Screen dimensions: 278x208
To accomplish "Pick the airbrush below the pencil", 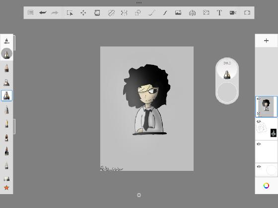I will (x=6, y=82).
